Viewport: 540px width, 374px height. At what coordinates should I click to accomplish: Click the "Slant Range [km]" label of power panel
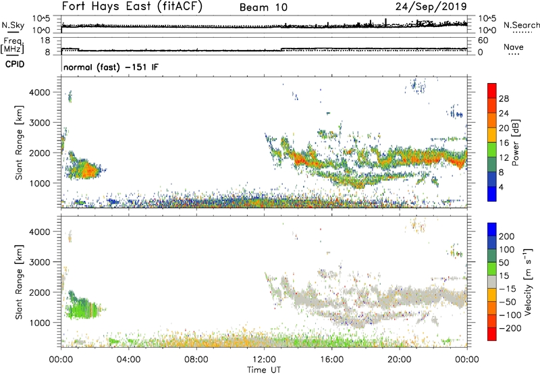19,142
